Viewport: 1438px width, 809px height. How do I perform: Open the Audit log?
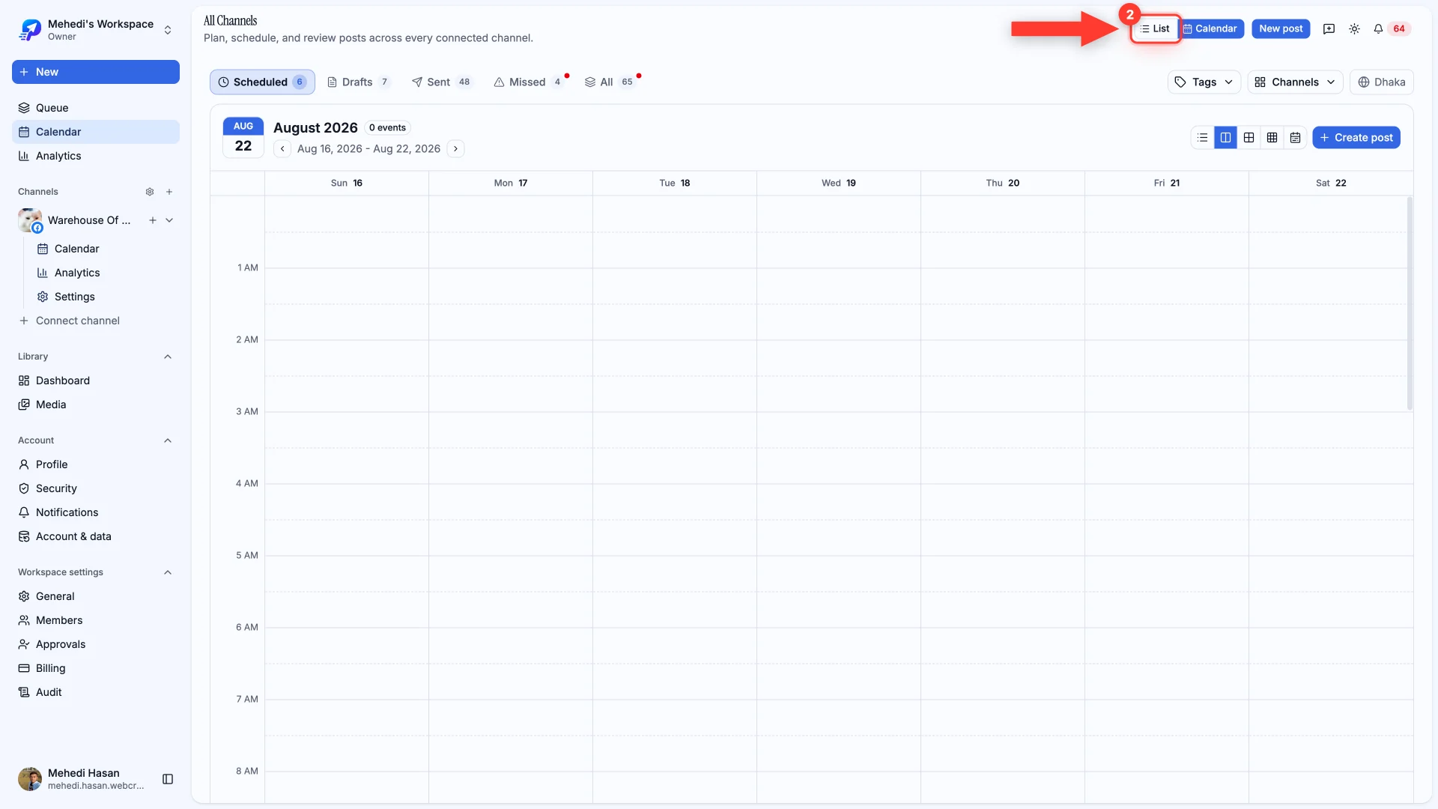(x=96, y=692)
